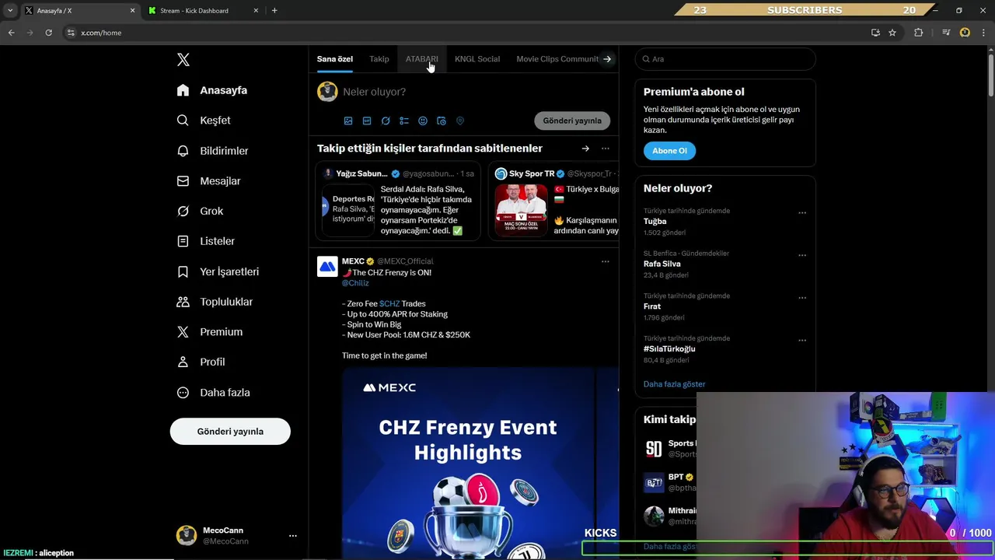Open more options on MEXC post

(605, 261)
